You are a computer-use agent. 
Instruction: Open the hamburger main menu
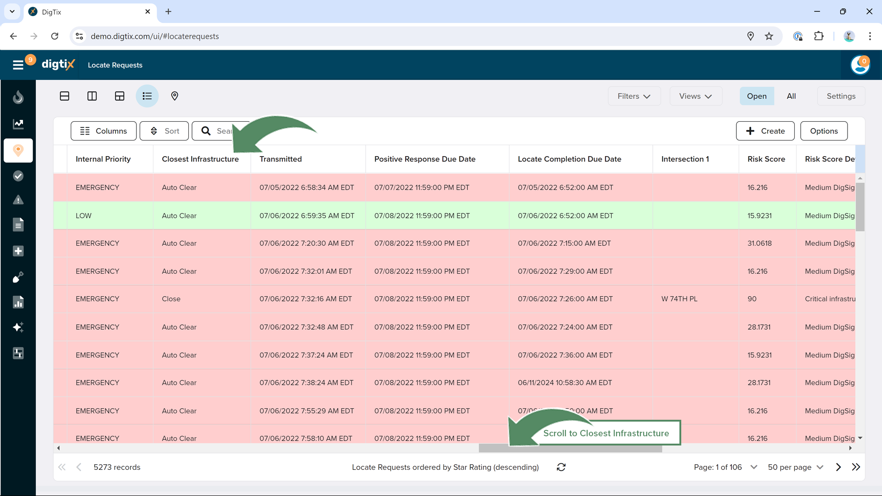click(18, 65)
